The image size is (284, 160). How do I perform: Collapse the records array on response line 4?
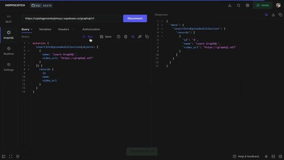[162, 32]
